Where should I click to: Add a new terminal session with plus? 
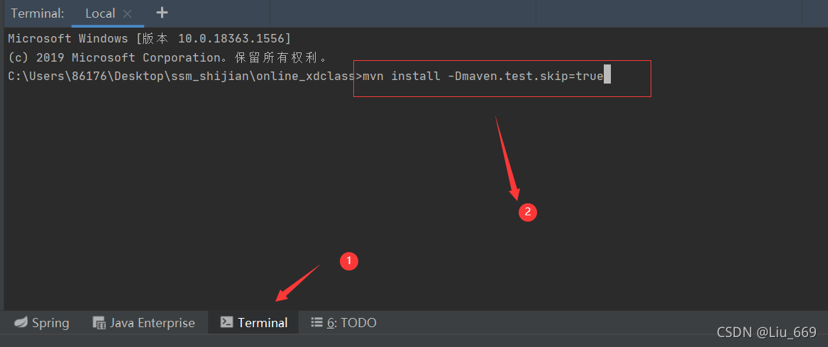click(x=162, y=13)
